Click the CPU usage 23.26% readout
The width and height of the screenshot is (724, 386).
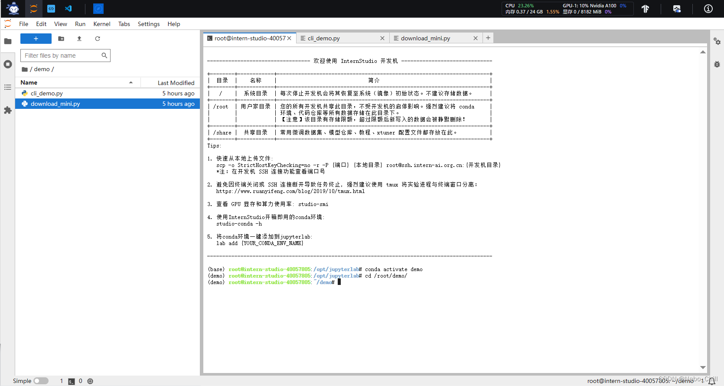520,6
